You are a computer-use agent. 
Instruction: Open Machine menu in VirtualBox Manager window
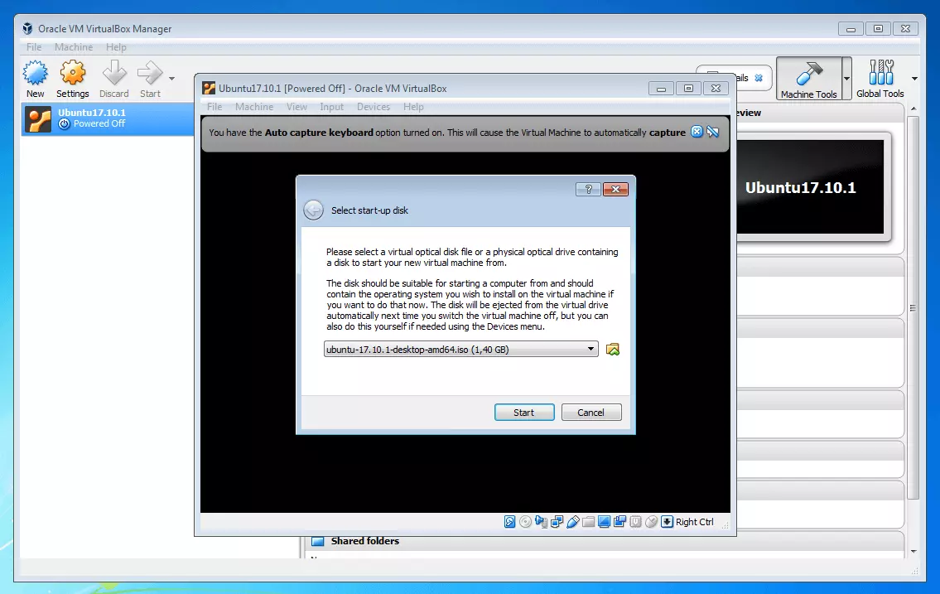click(x=74, y=46)
